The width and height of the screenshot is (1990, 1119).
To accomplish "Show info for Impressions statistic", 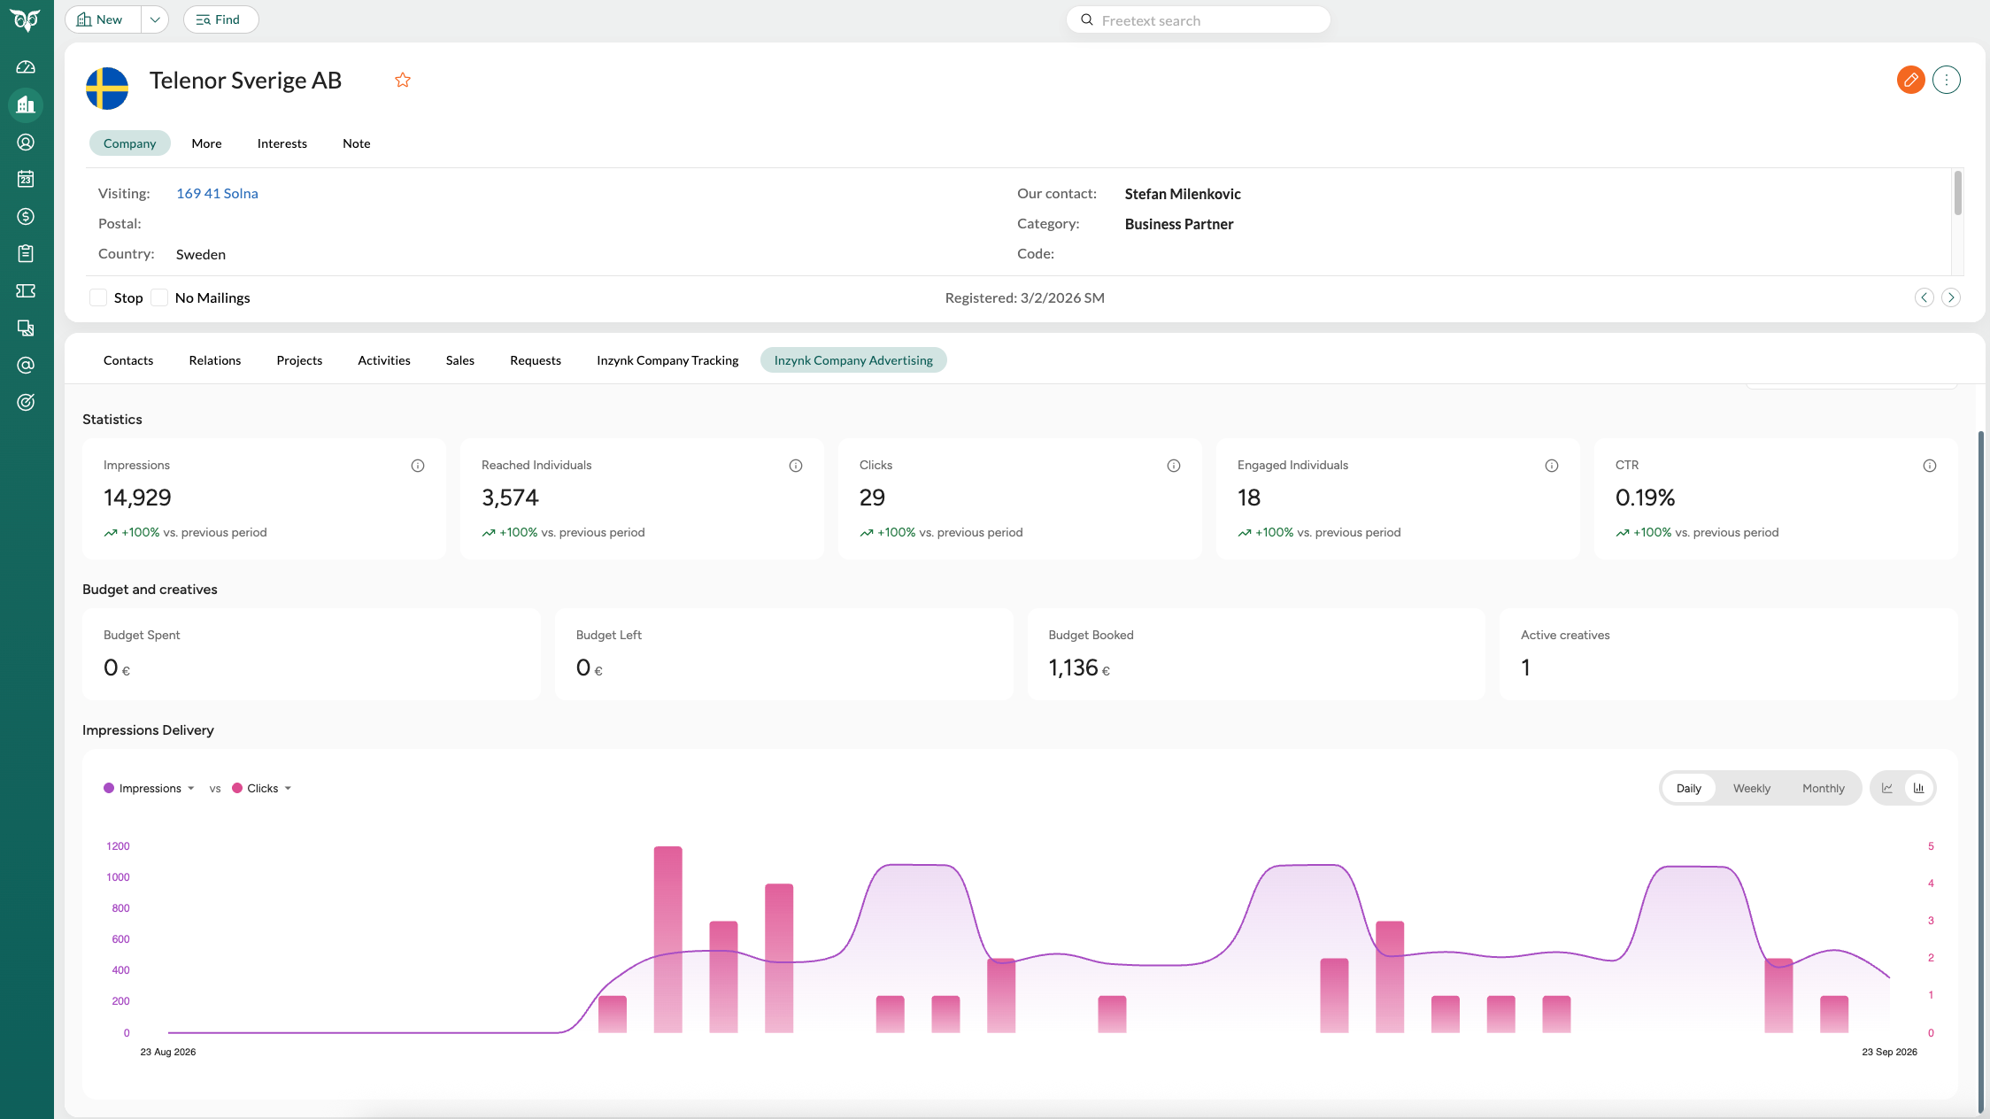I will tap(418, 466).
